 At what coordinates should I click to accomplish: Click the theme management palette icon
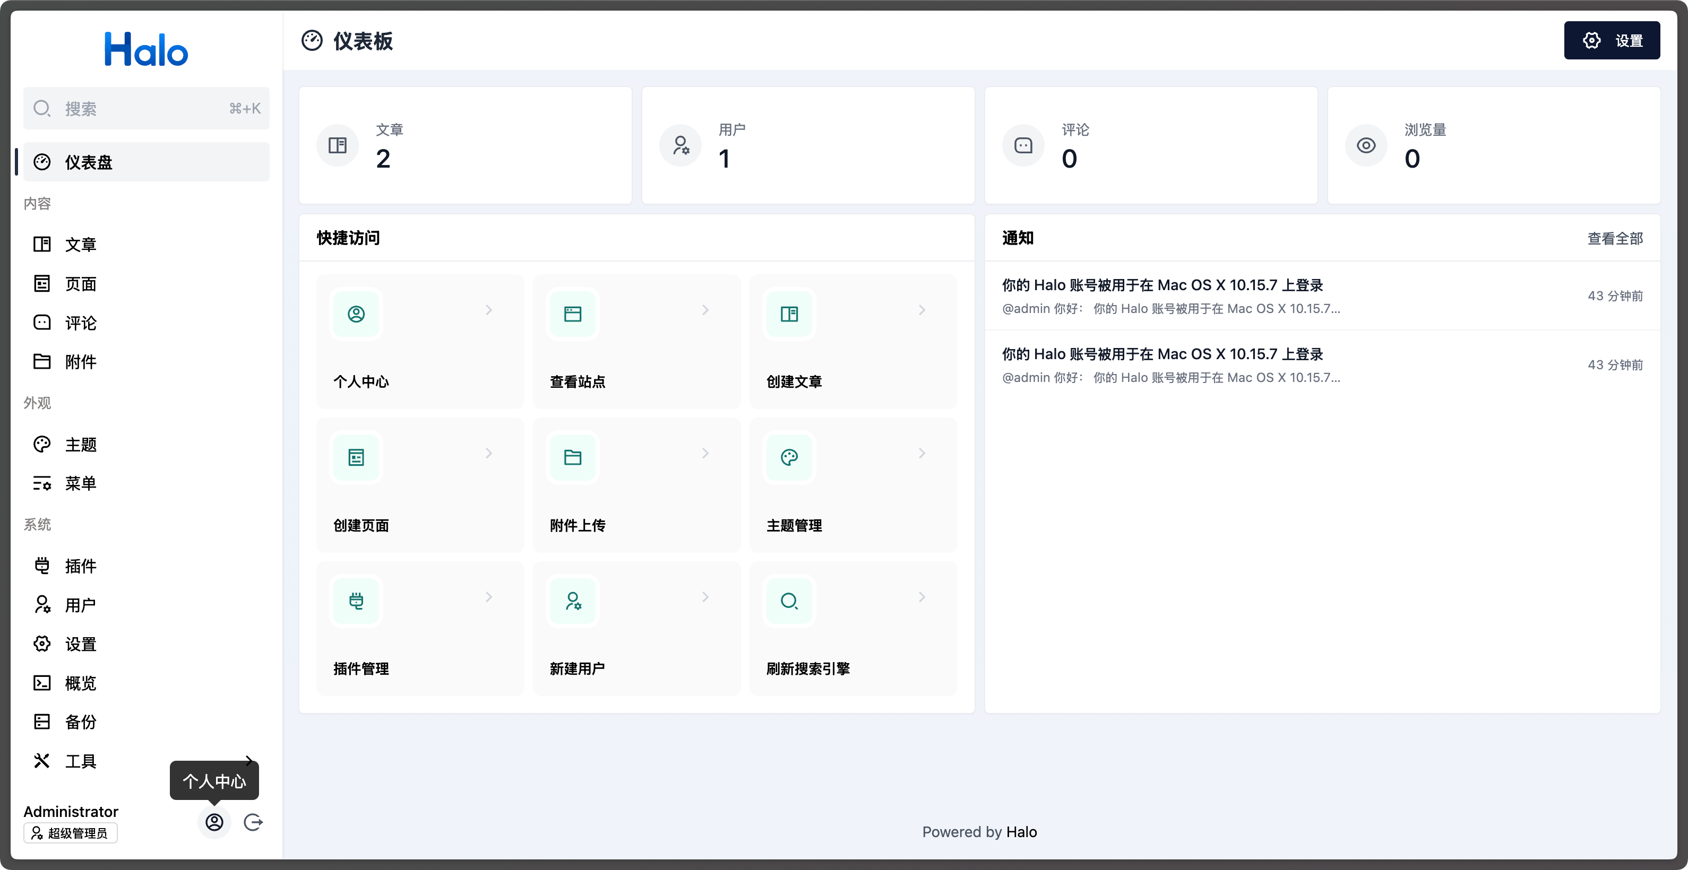pos(789,457)
